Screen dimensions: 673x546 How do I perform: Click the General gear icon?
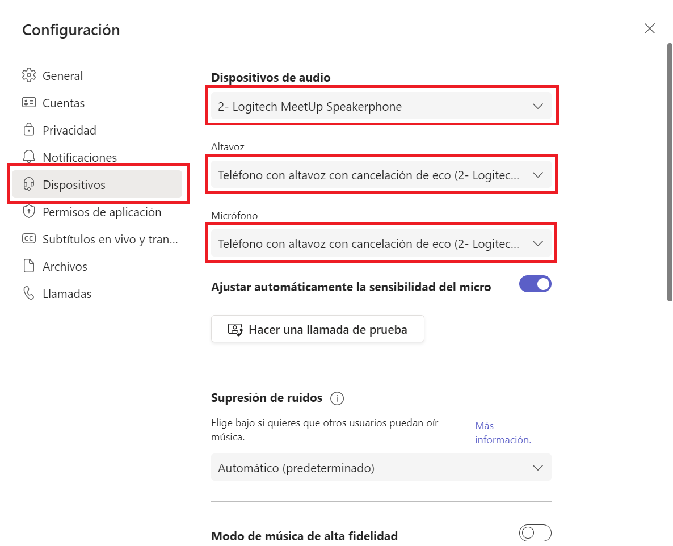[28, 75]
